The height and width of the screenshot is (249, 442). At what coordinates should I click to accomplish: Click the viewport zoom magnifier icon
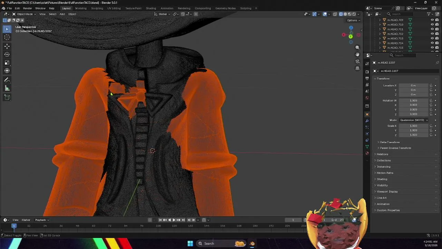(x=357, y=47)
